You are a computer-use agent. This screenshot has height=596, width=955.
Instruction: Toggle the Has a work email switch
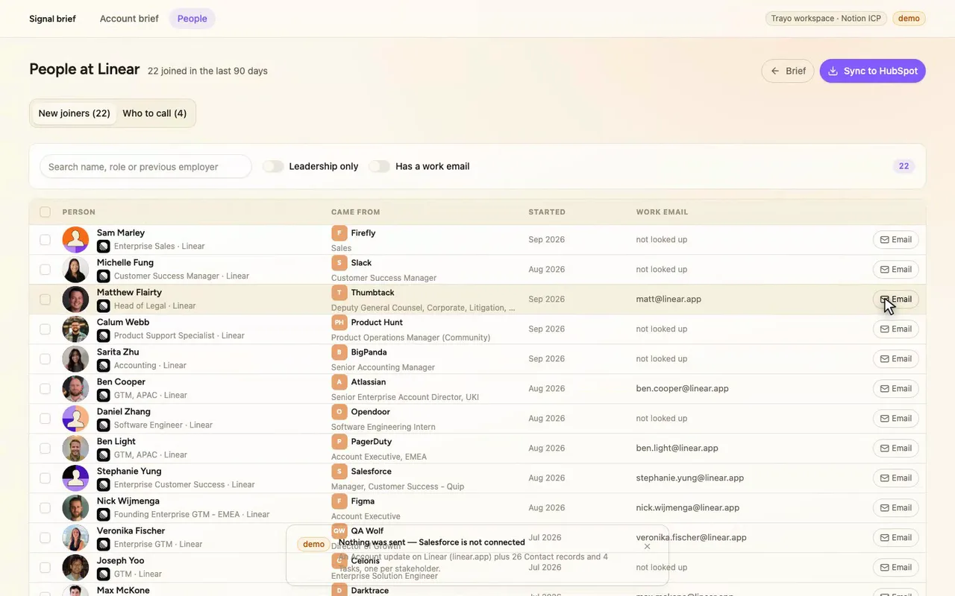(380, 166)
